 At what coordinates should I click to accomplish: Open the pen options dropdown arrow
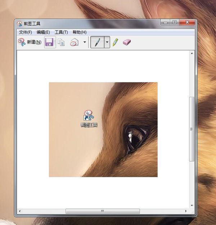(x=107, y=42)
